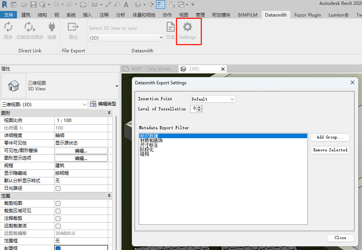Click the Switch Windows icon
This screenshot has height=250, width=362.
tap(182, 5)
